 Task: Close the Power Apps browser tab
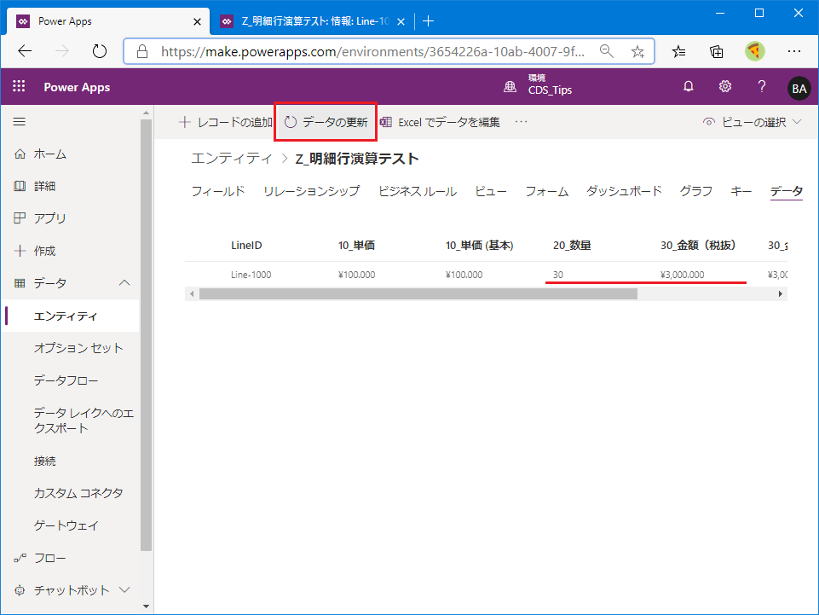[197, 21]
